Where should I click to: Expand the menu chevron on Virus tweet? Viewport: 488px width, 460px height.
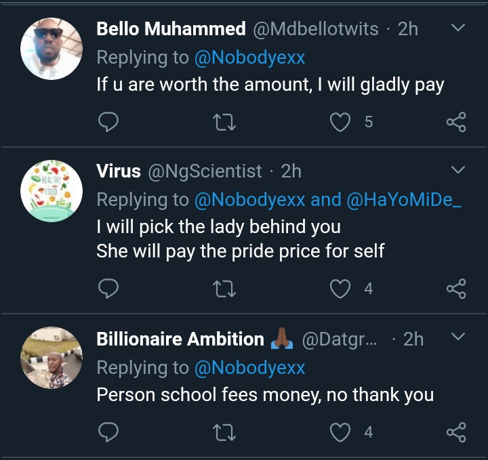(458, 169)
